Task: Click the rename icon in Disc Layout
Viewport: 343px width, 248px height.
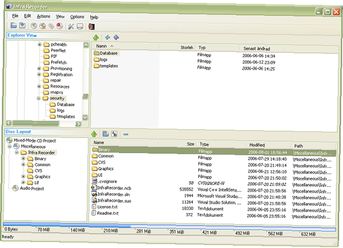Action: pyautogui.click(x=114, y=134)
